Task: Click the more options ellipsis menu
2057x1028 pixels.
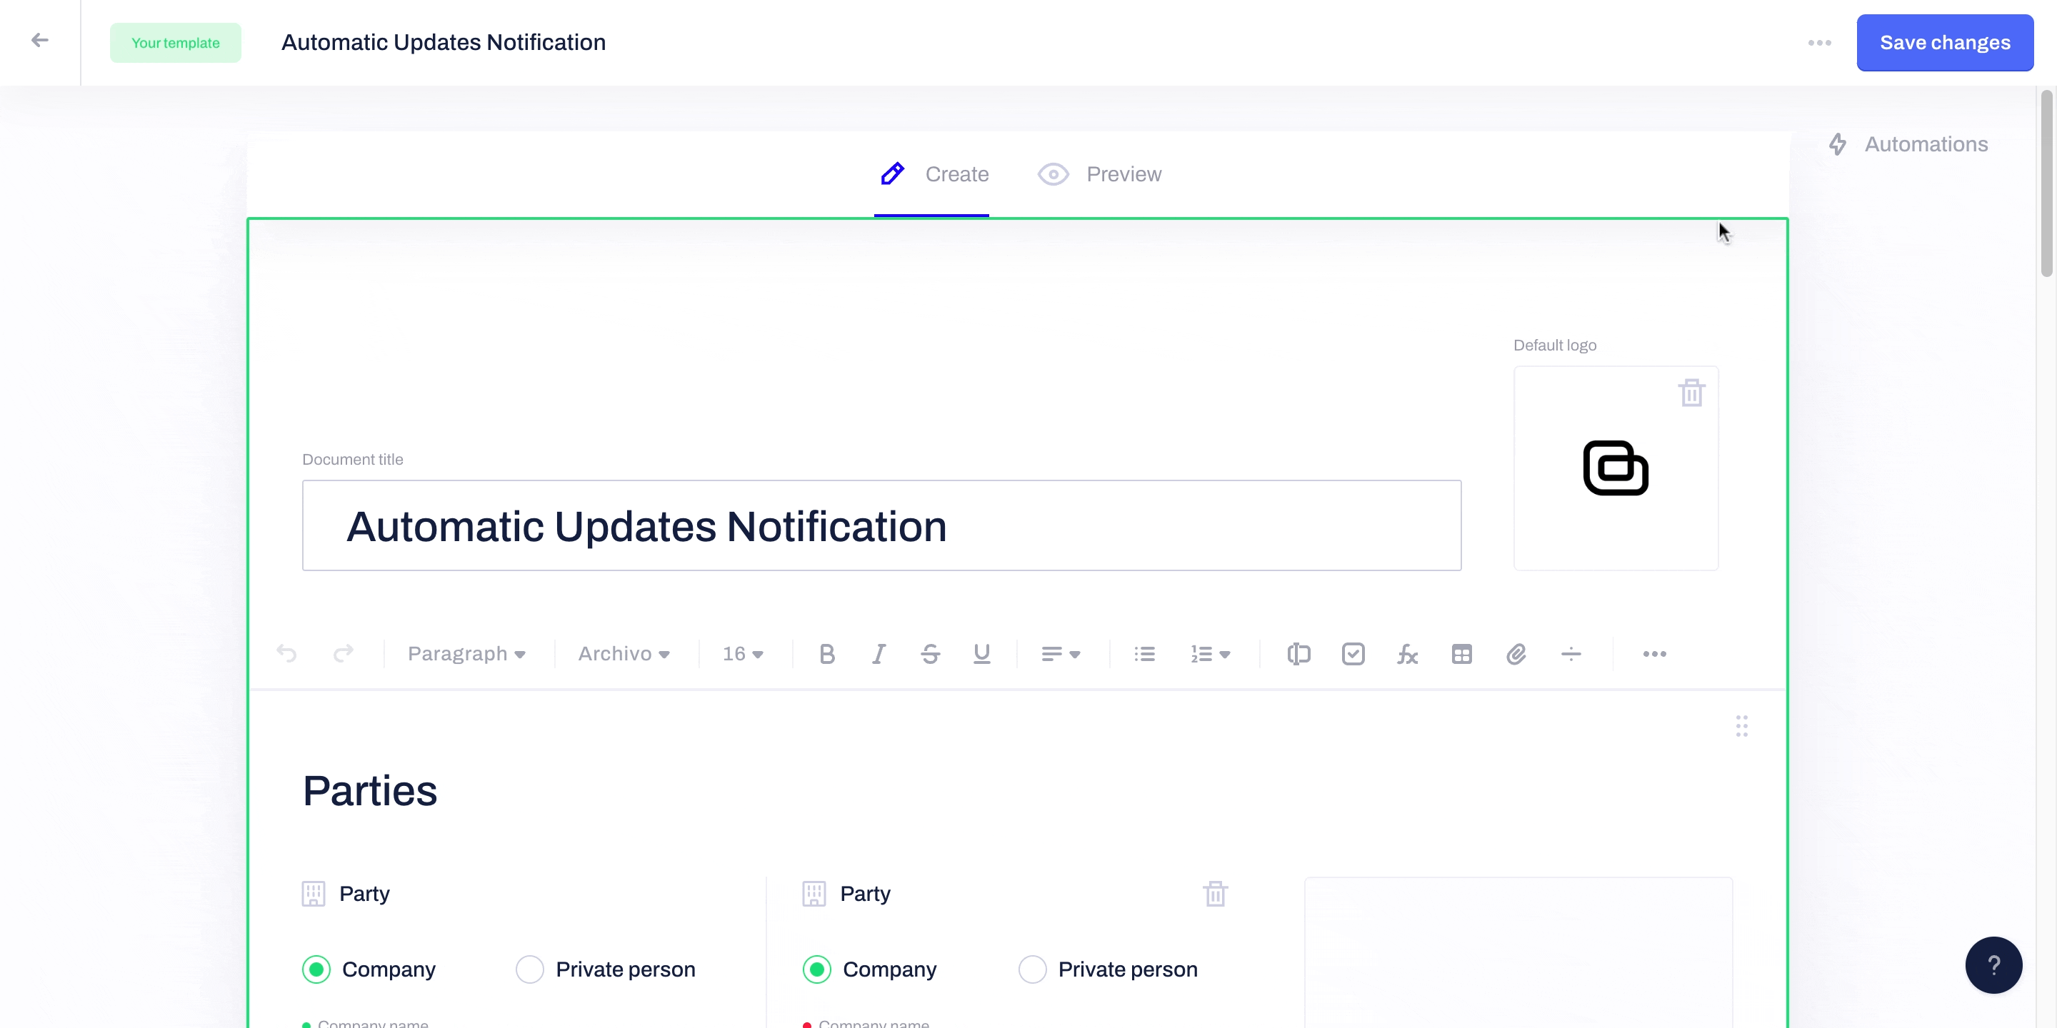Action: pos(1820,44)
